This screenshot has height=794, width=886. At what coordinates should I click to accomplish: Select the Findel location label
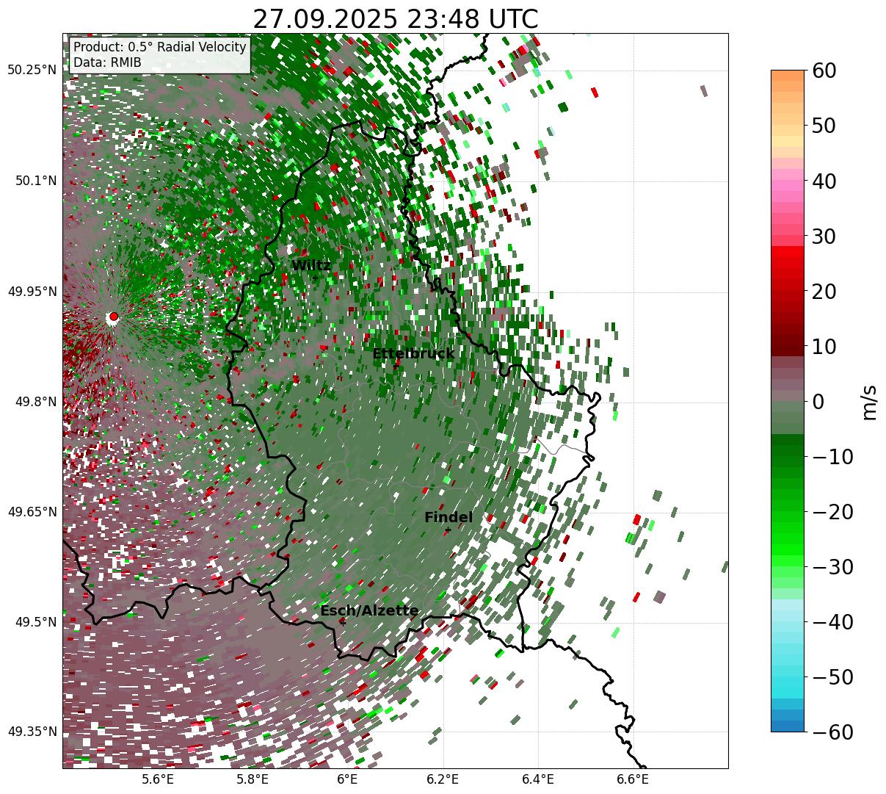(449, 518)
